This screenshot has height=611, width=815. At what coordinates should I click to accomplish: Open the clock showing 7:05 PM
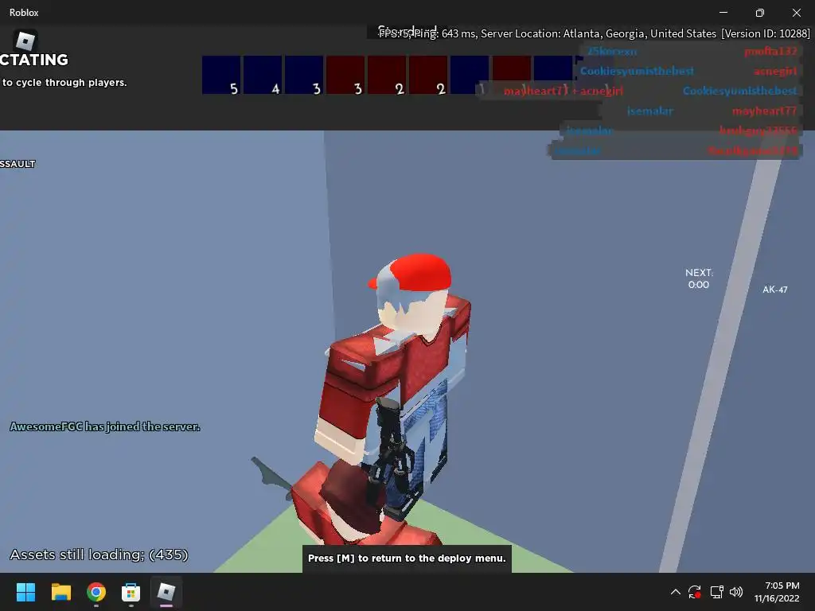click(x=777, y=592)
